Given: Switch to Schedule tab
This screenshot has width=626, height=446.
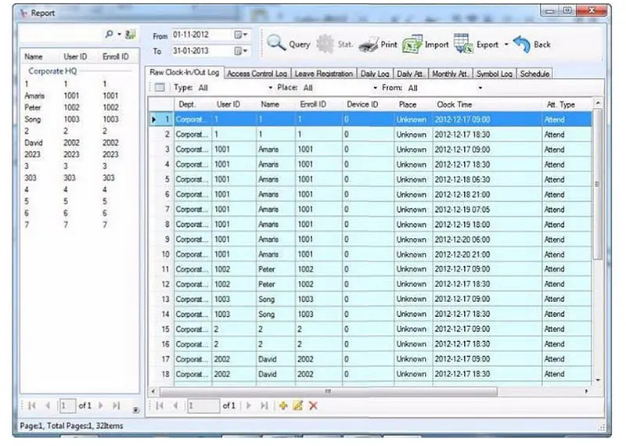Looking at the screenshot, I should (534, 74).
